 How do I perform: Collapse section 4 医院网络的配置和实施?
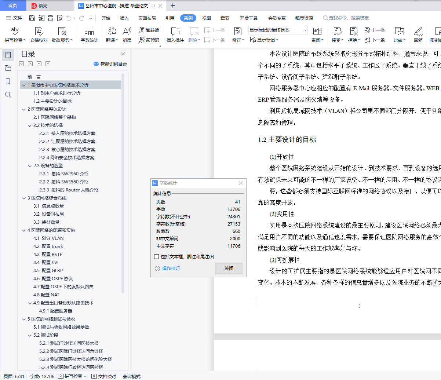click(24, 230)
